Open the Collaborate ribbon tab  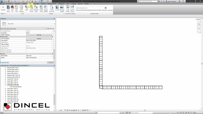61,4
